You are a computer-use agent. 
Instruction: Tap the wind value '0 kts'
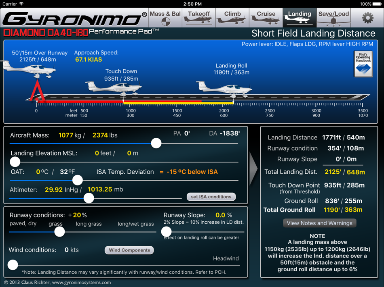pyautogui.click(x=72, y=250)
